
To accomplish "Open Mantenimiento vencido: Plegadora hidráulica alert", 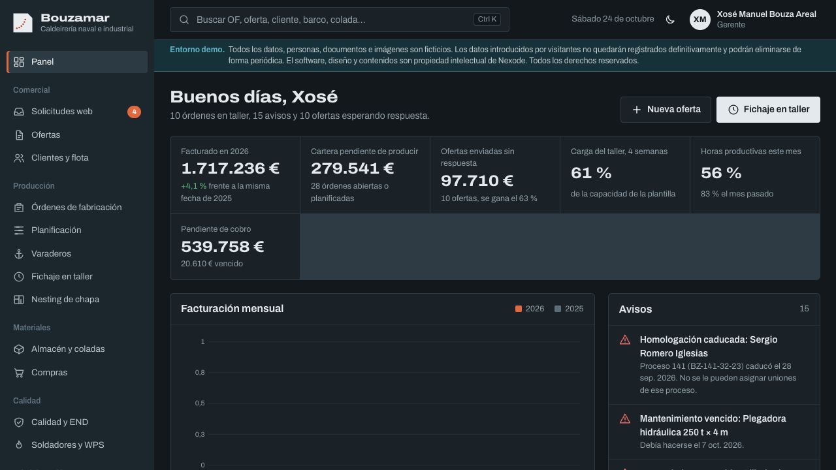I will (714, 432).
